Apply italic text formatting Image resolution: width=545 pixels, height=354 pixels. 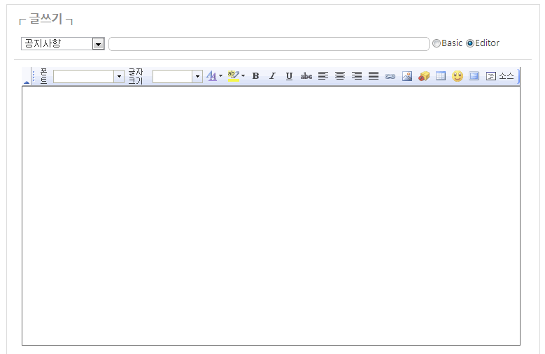(x=273, y=76)
